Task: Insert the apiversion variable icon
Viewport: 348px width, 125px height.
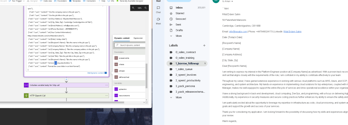Action: 116,89
